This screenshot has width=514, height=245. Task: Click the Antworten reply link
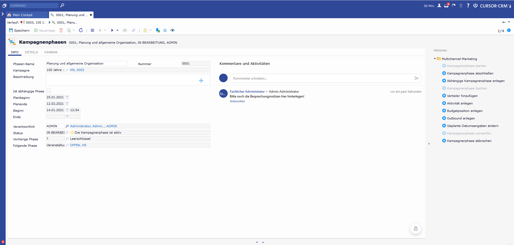tap(237, 101)
